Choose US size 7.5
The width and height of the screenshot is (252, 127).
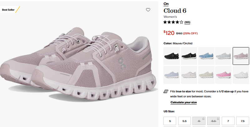(243, 121)
